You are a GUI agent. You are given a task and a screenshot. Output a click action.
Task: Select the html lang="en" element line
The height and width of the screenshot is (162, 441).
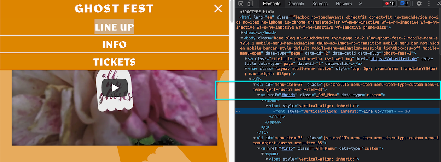338,22
